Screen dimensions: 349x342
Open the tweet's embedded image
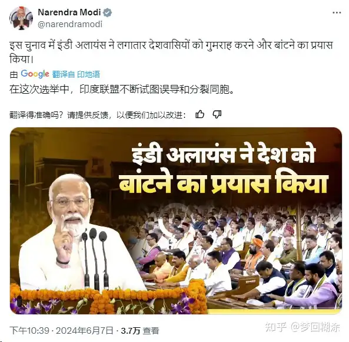tap(176, 221)
